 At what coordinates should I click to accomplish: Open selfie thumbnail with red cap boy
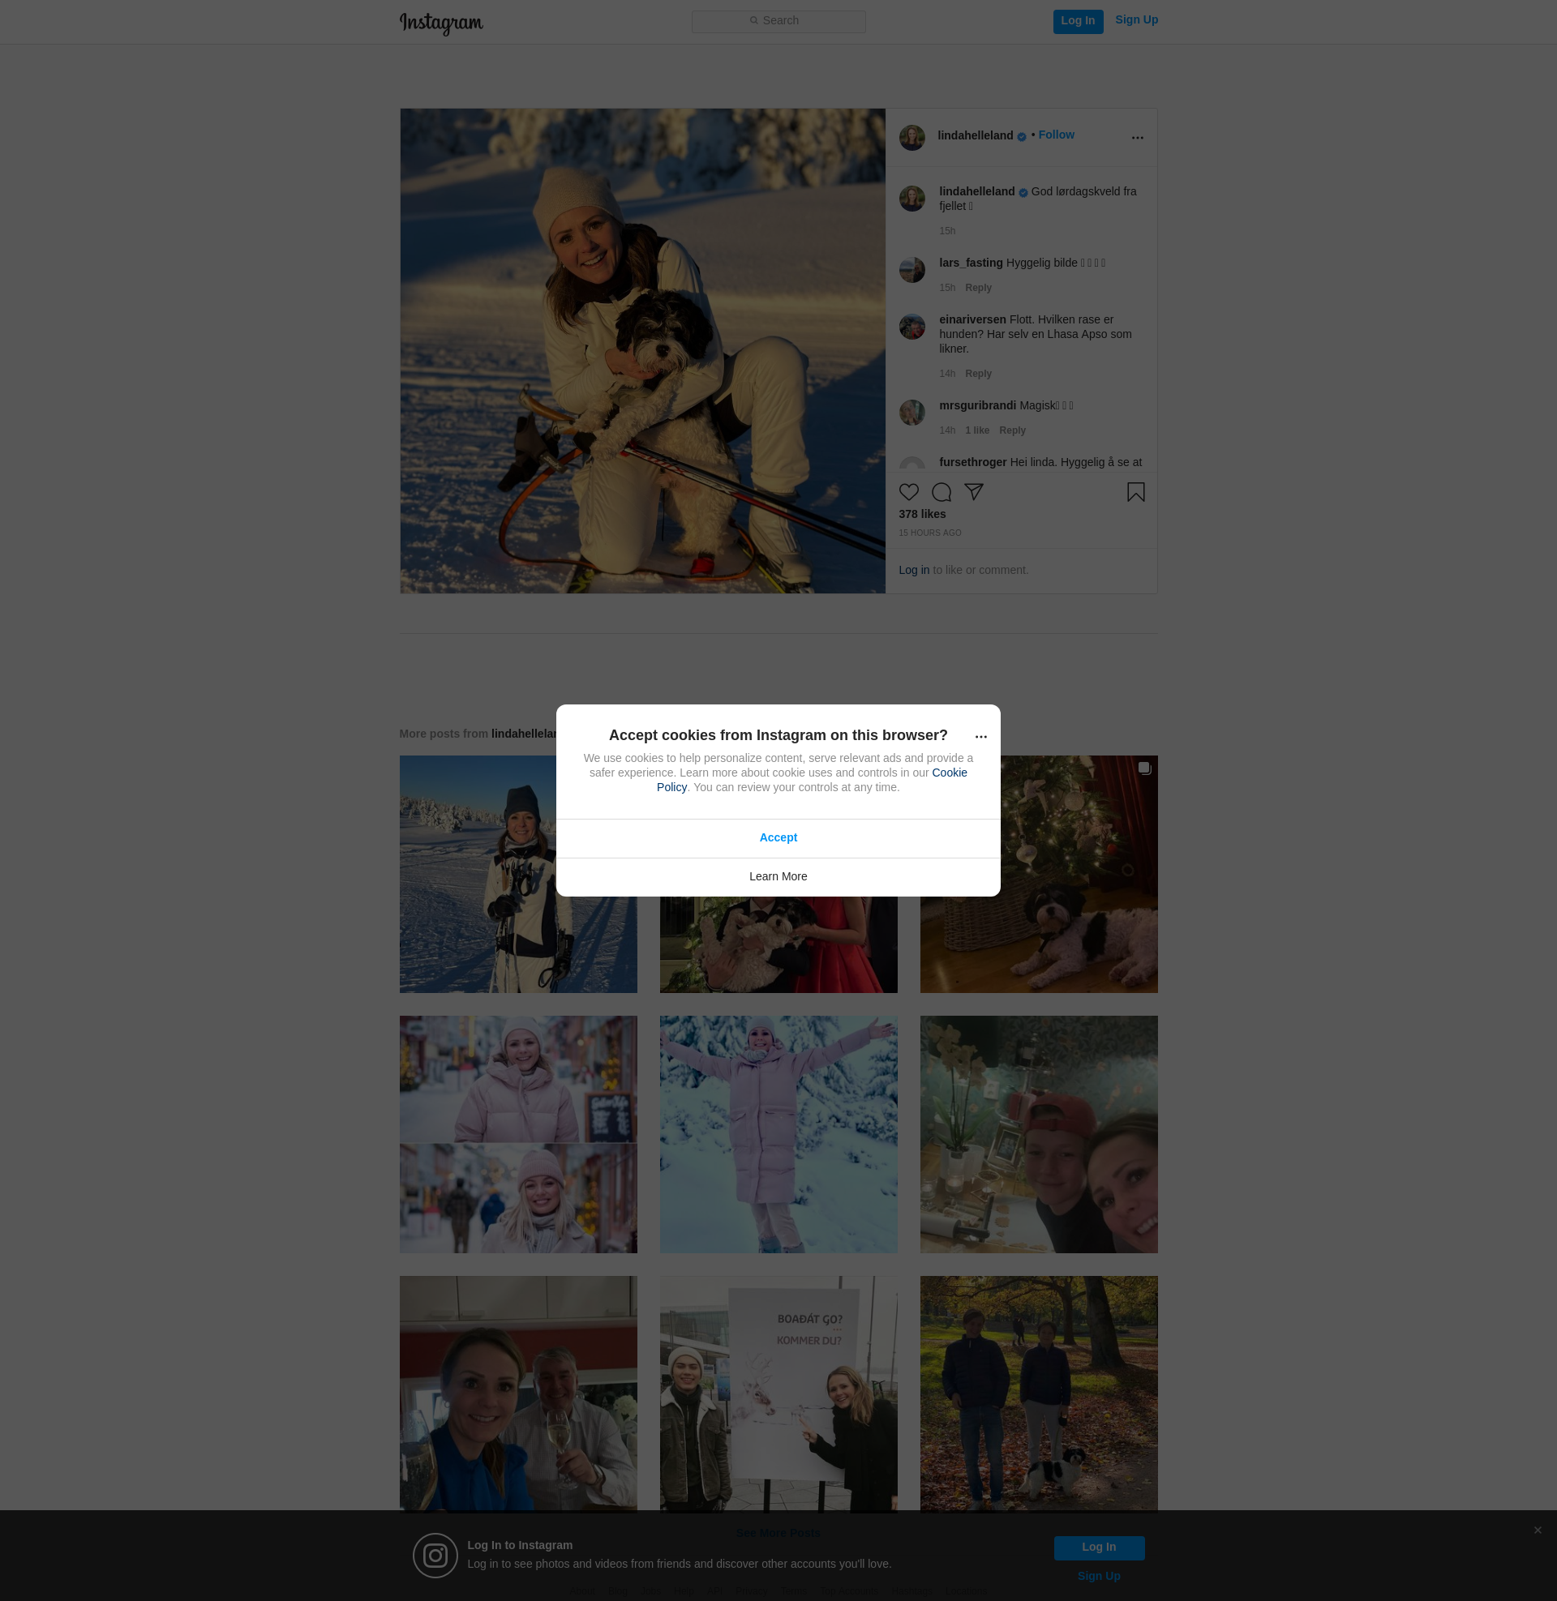point(1039,1134)
